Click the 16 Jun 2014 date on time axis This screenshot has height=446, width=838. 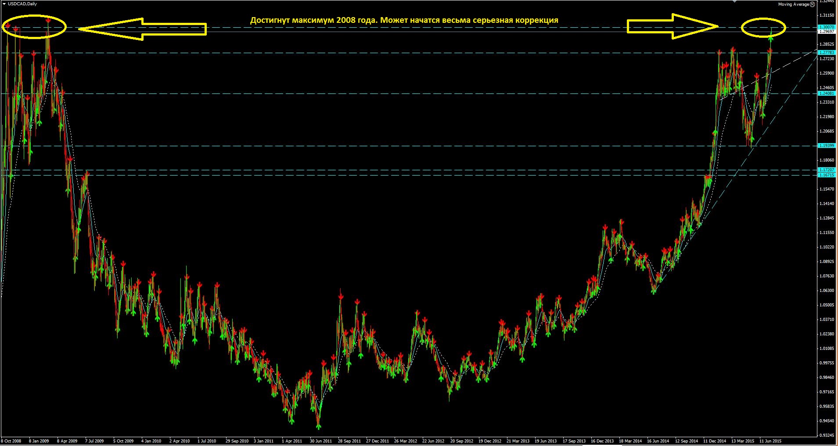pyautogui.click(x=658, y=441)
